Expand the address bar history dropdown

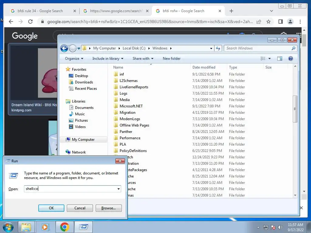(211, 48)
